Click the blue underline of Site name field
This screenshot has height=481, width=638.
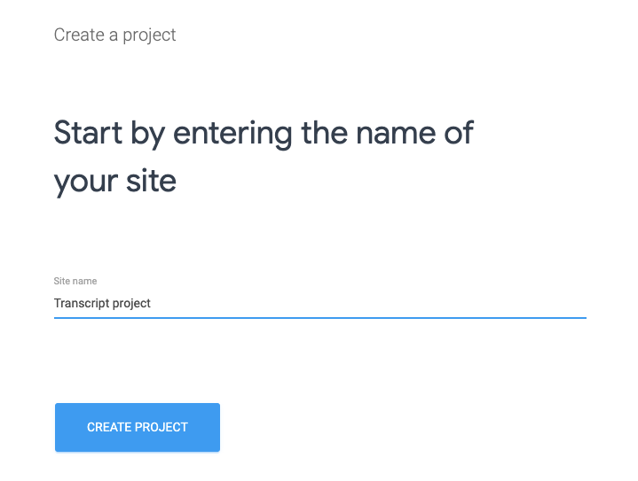click(319, 317)
